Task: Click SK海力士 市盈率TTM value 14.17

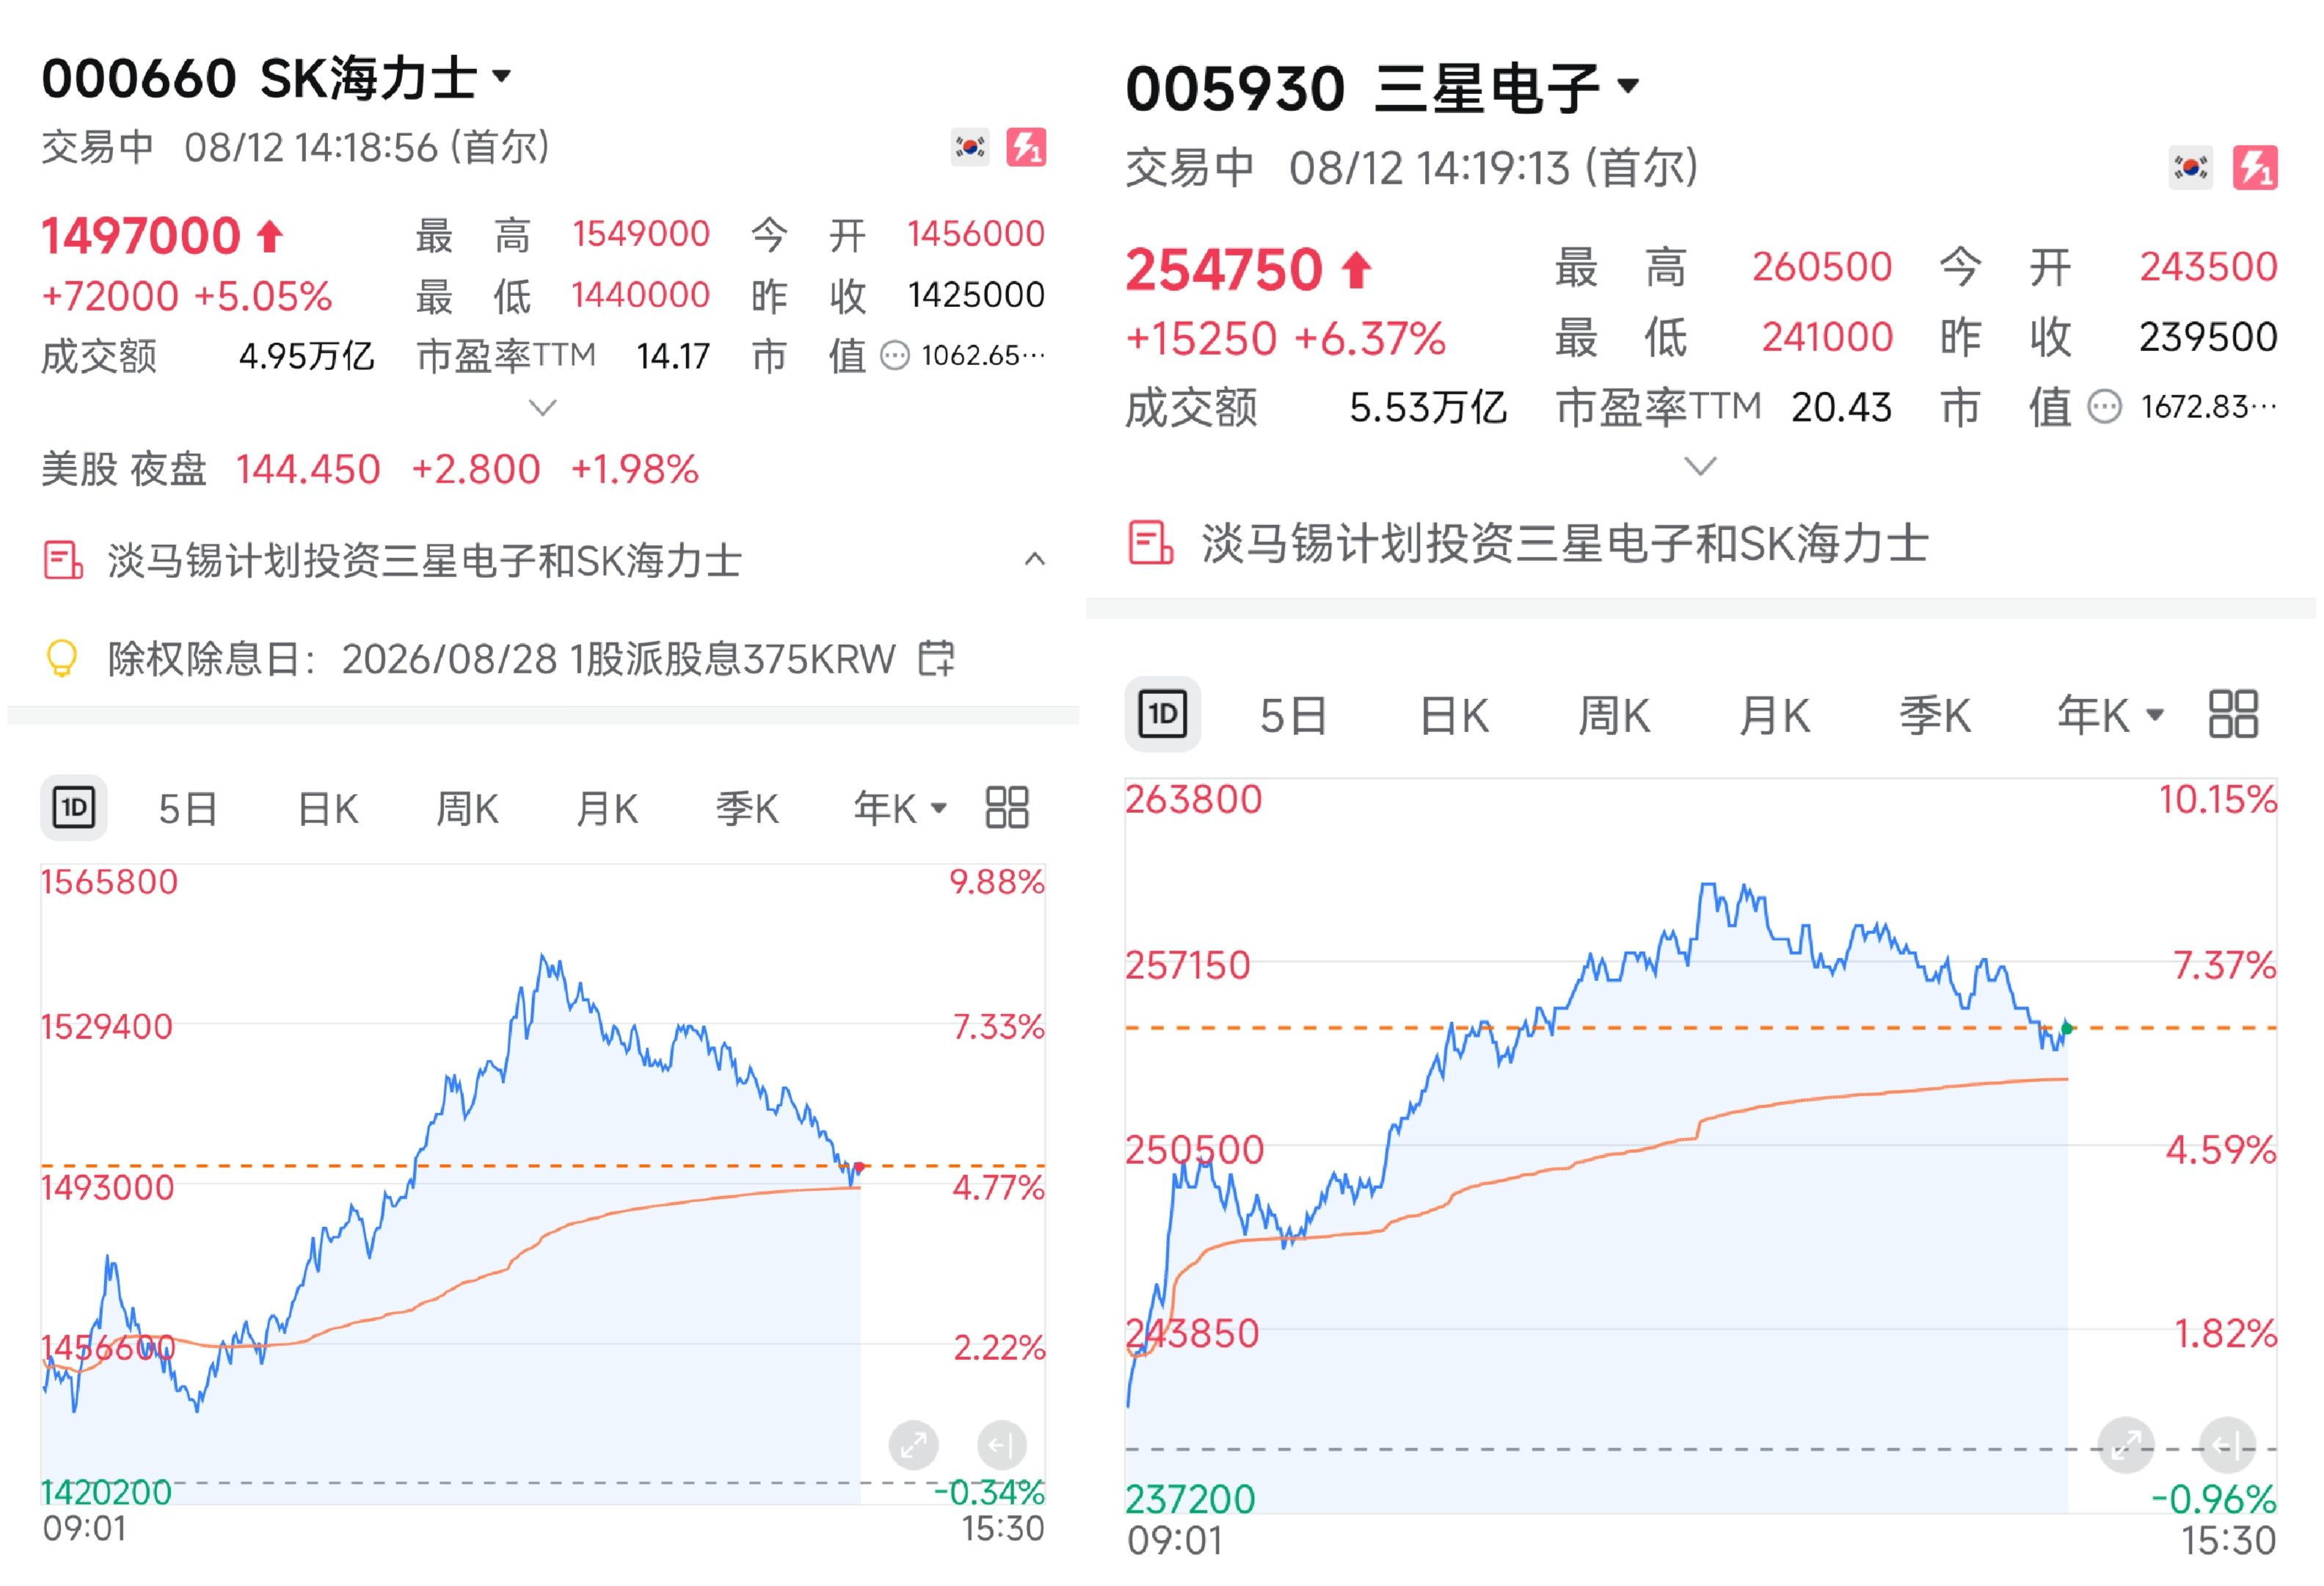Action: click(673, 356)
